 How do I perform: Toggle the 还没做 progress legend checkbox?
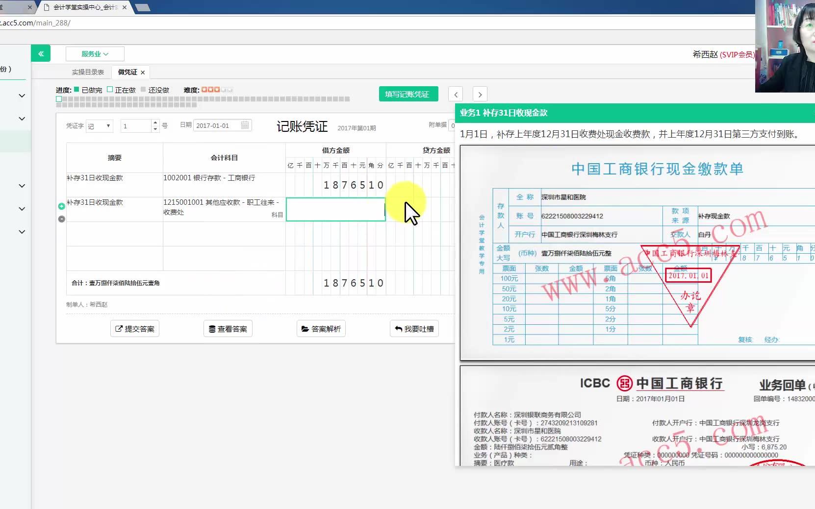[144, 90]
